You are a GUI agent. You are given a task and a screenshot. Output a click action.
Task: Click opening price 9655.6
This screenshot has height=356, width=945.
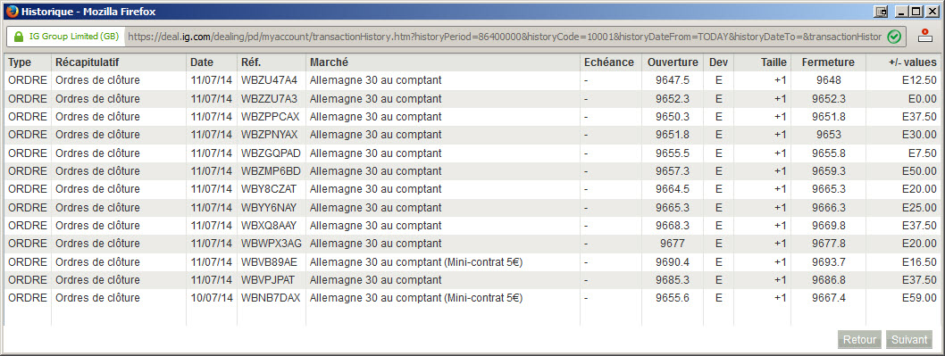pos(673,298)
